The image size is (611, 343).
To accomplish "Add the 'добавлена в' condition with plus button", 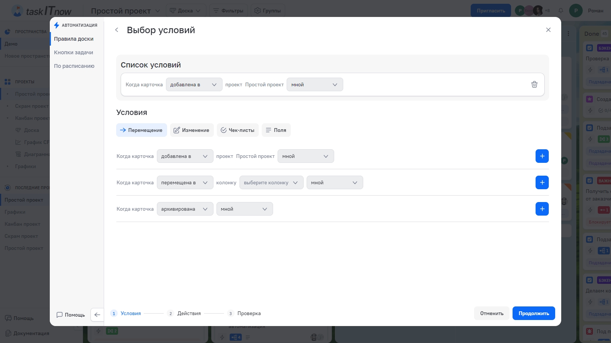I will [x=542, y=156].
